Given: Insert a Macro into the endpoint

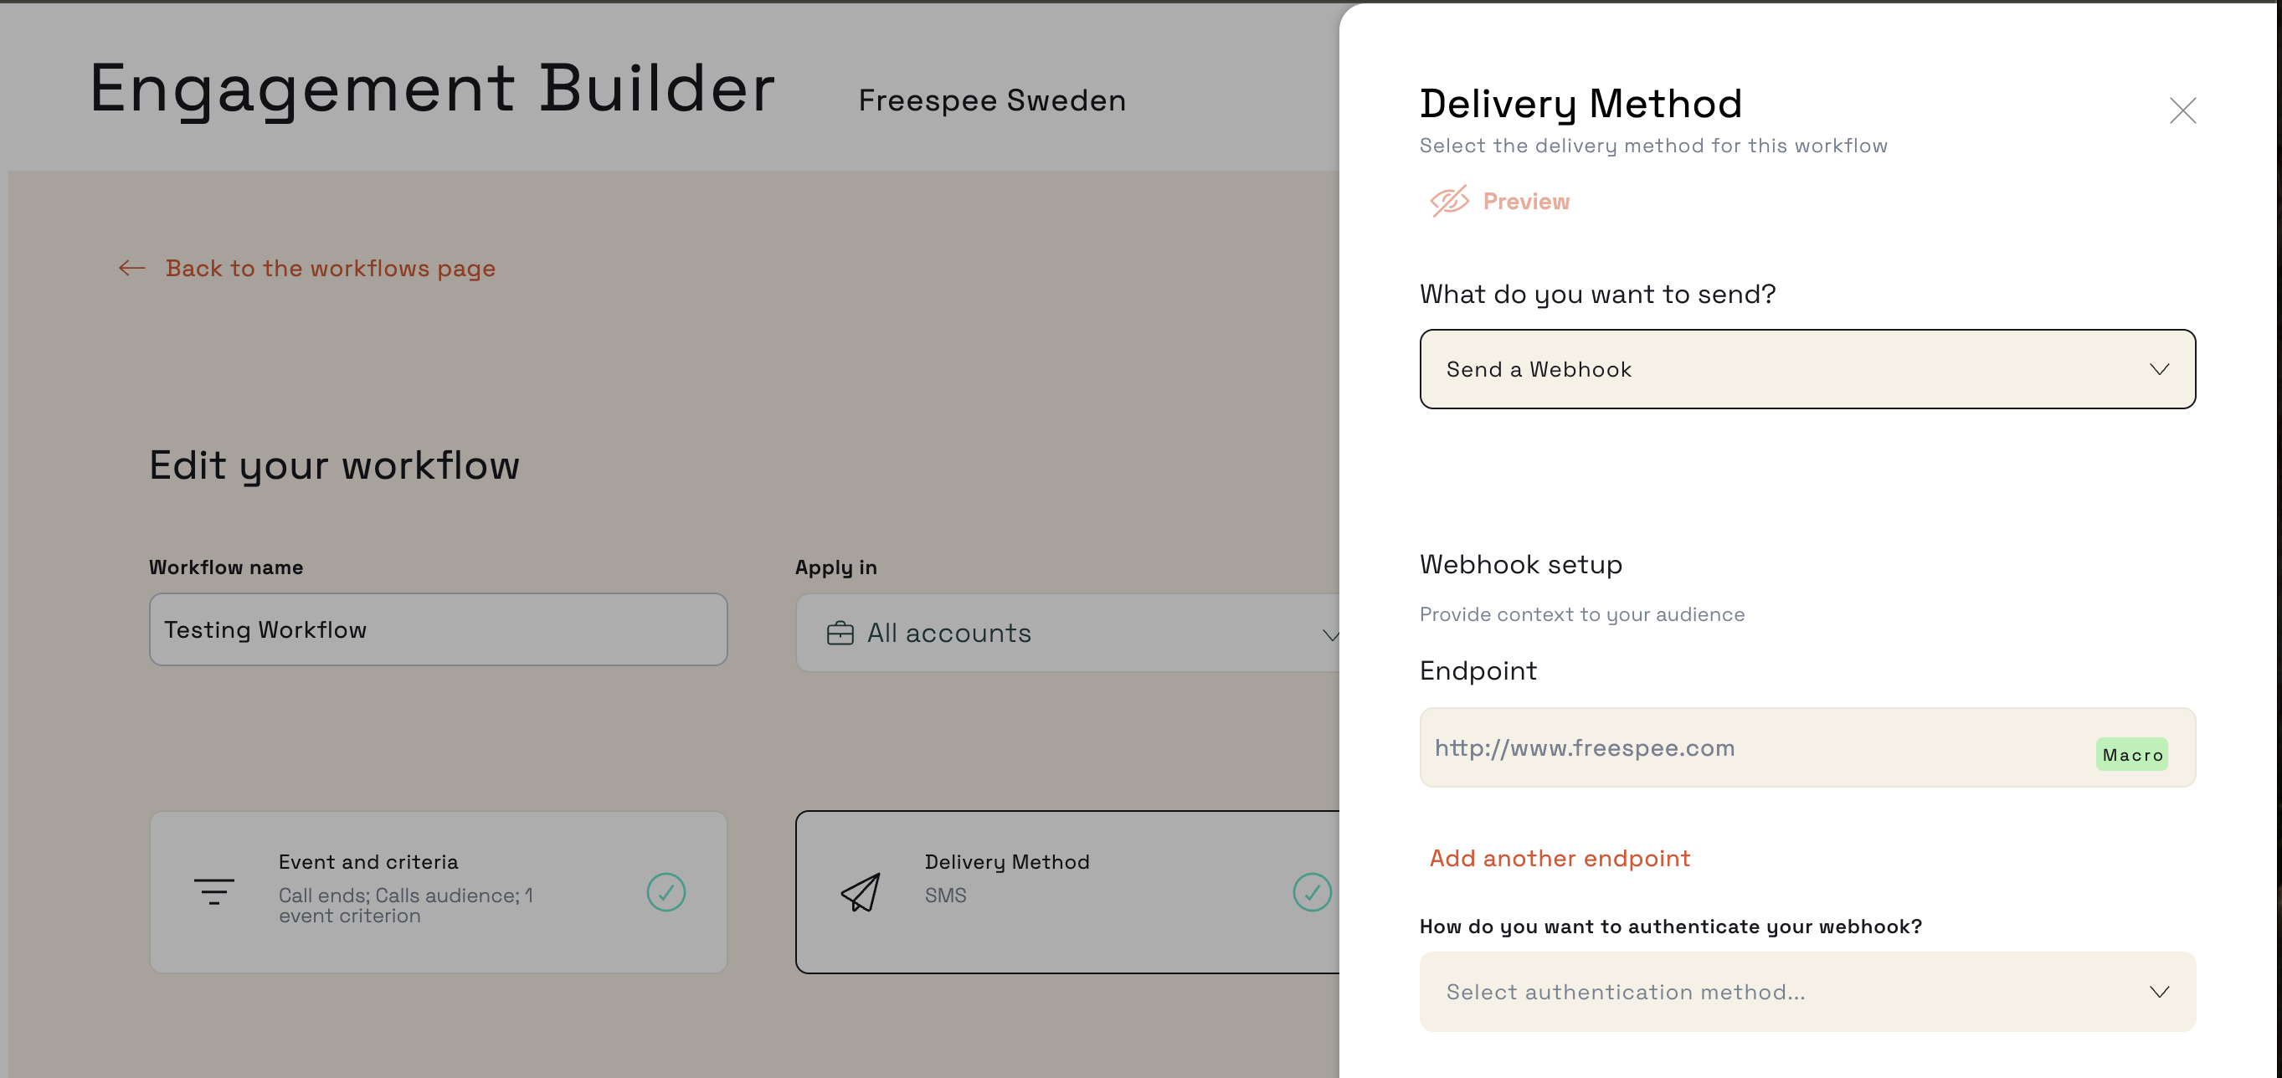Looking at the screenshot, I should [x=2131, y=755].
